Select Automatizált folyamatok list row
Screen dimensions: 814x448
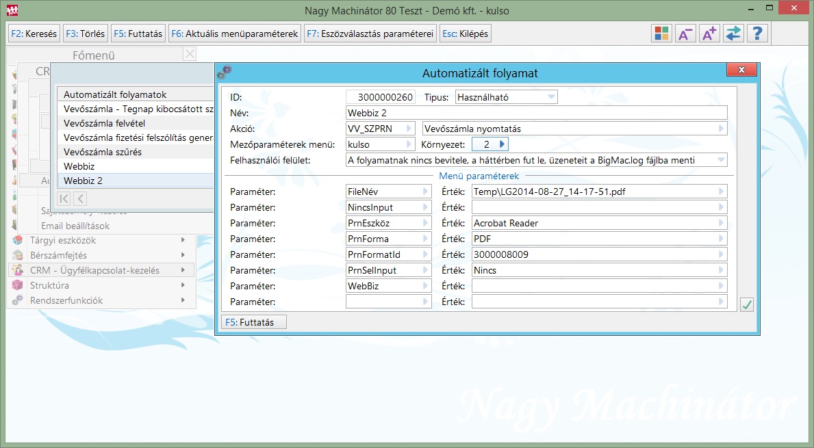pyautogui.click(x=136, y=94)
